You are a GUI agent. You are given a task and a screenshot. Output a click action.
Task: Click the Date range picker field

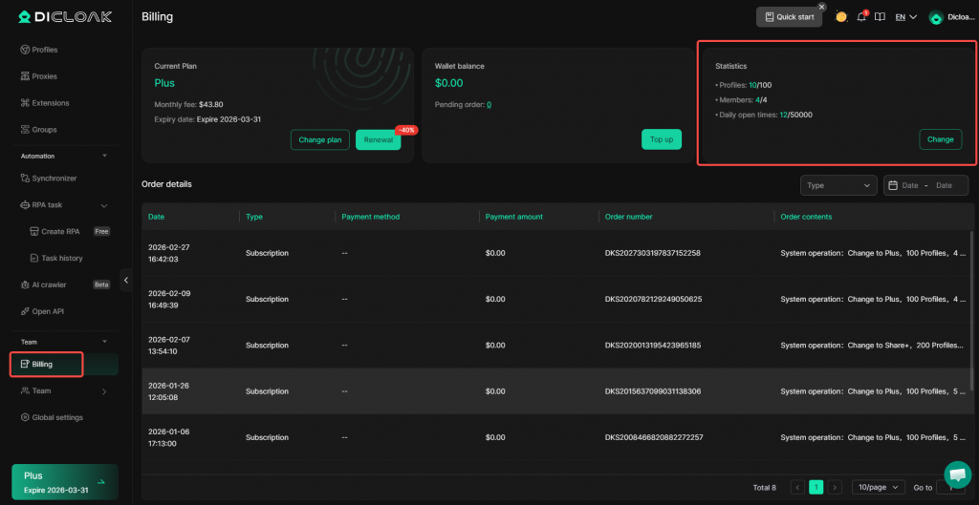(x=925, y=185)
